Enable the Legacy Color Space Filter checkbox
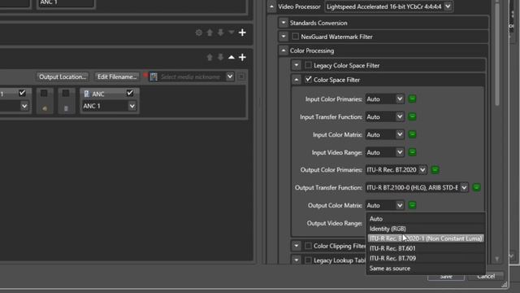The image size is (520, 293). pyautogui.click(x=308, y=65)
